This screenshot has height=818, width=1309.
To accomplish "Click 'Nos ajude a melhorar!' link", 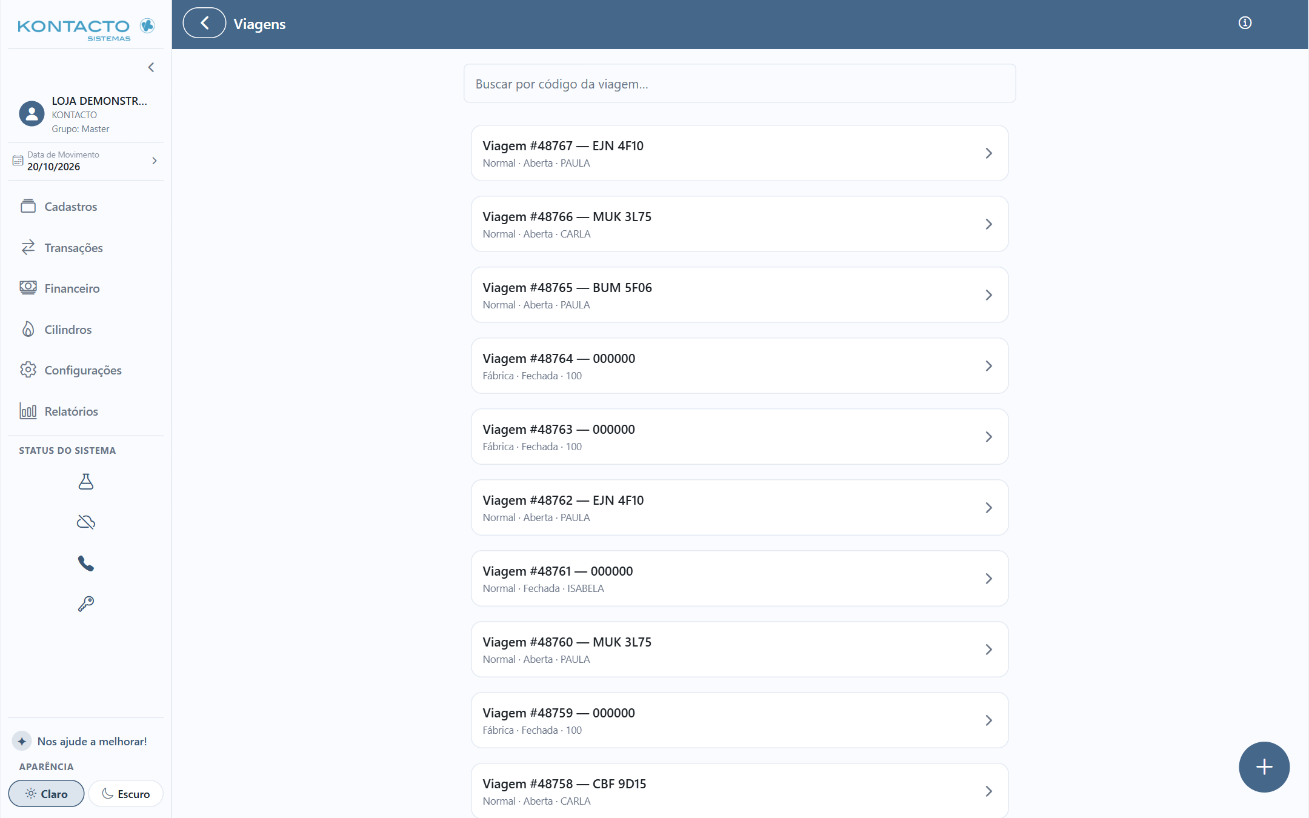I will pos(92,742).
